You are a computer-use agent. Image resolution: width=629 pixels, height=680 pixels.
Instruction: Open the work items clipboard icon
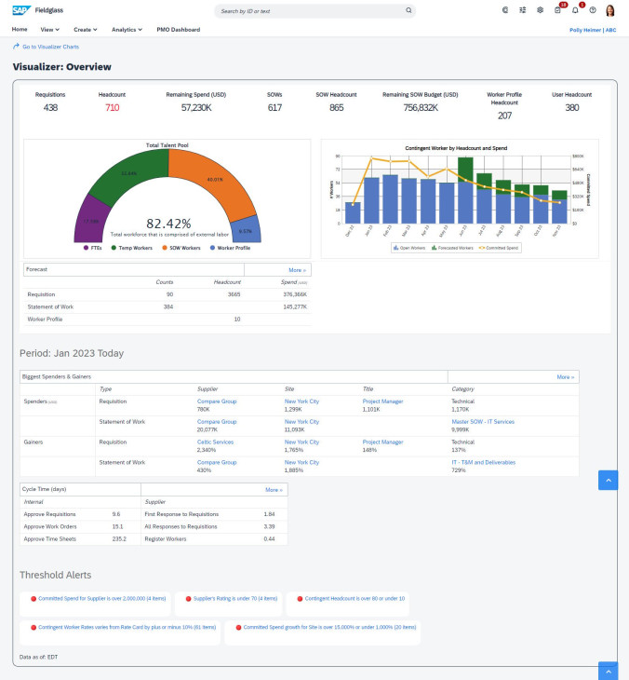pyautogui.click(x=557, y=10)
